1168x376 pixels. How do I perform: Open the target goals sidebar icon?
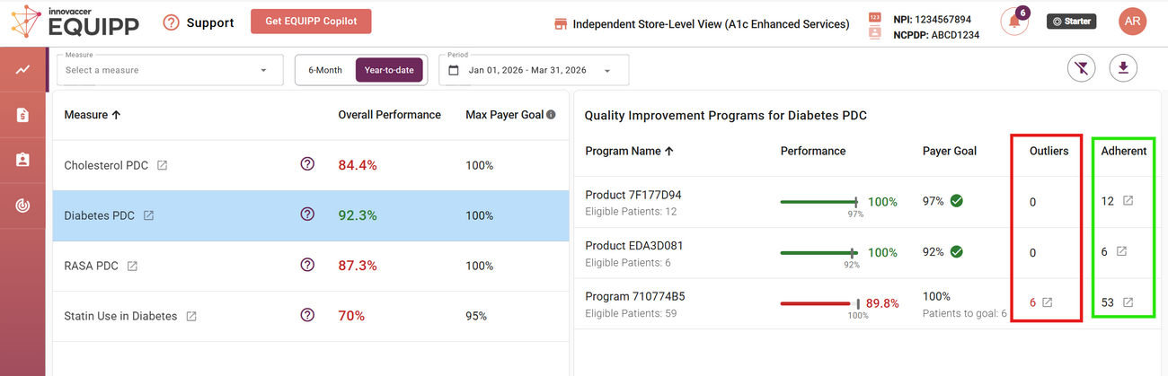click(x=22, y=205)
